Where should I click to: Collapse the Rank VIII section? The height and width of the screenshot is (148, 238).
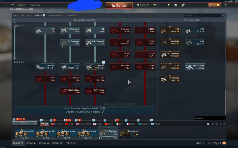pyautogui.click(x=23, y=62)
